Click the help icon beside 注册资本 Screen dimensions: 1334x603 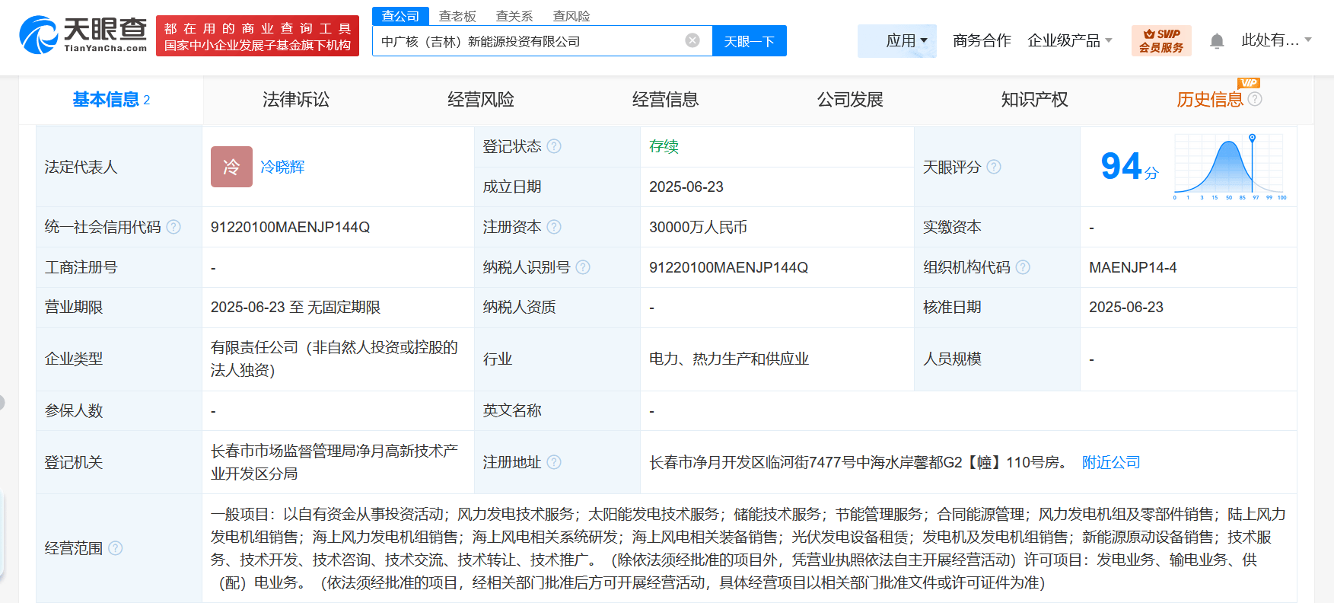click(554, 227)
